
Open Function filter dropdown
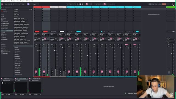(16, 11)
